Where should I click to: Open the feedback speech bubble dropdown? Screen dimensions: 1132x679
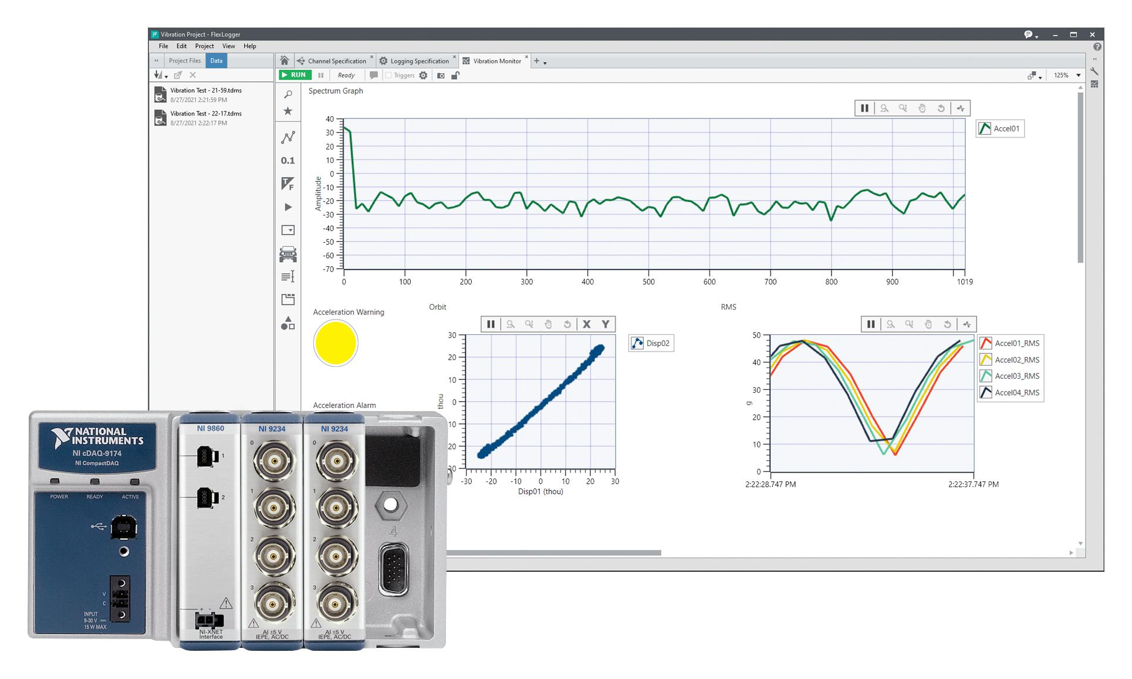coord(1031,35)
